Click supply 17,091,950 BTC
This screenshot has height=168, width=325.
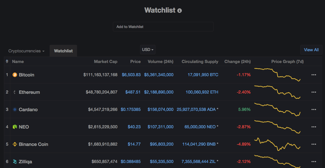pos(203,75)
